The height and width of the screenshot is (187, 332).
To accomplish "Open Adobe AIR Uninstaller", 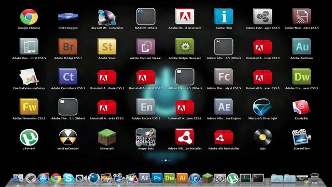I will 224,137.
